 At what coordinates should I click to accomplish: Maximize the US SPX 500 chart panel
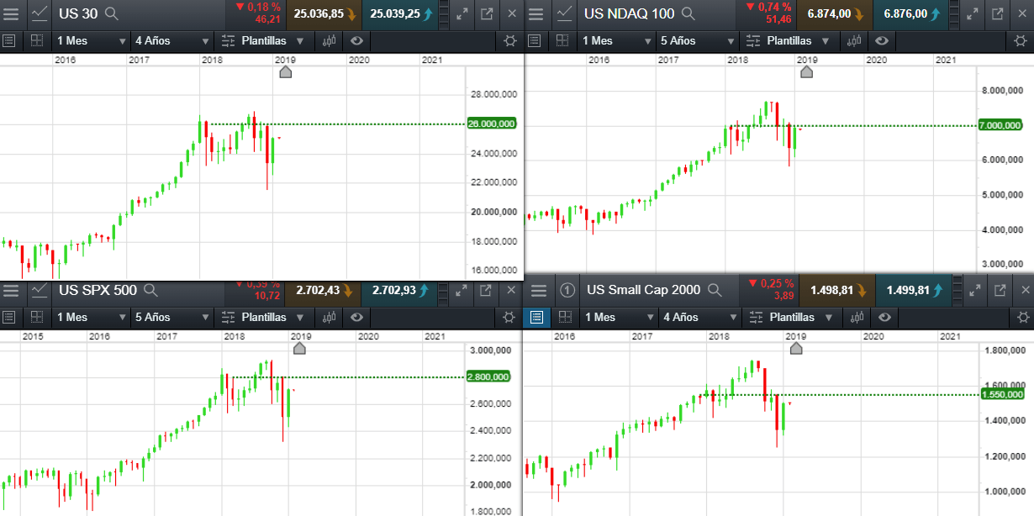click(x=462, y=291)
